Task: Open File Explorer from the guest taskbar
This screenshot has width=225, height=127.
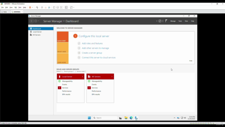Action: (x=126, y=118)
